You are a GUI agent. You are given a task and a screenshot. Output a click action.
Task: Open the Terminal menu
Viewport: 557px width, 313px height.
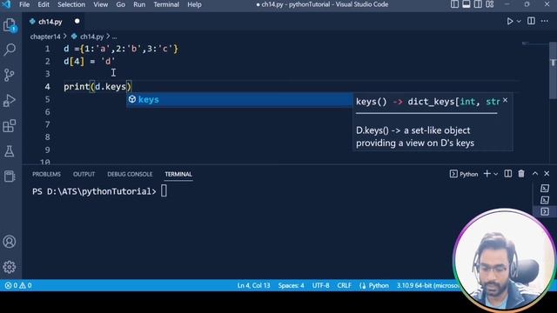pos(166,4)
